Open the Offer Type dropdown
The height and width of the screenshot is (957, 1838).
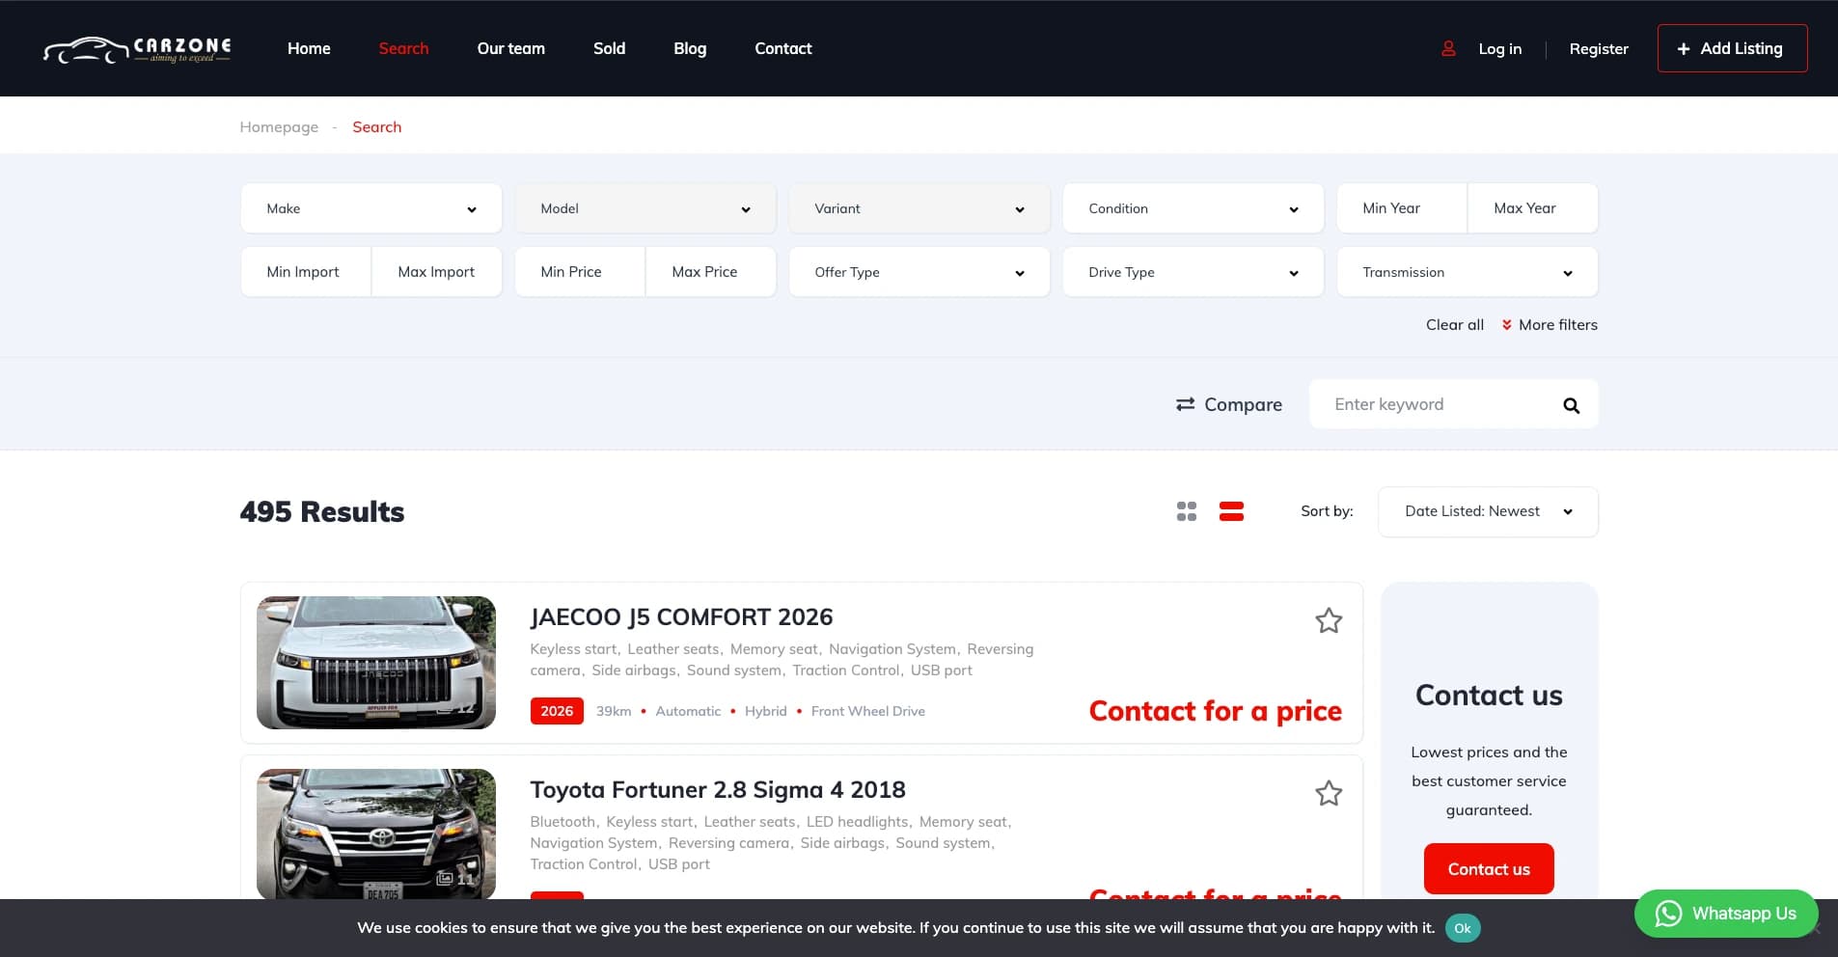pyautogui.click(x=919, y=272)
